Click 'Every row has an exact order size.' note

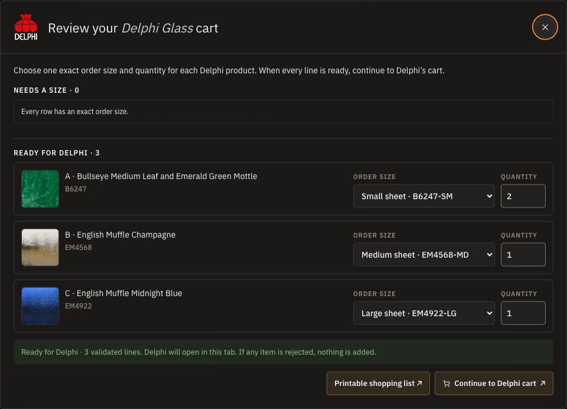pyautogui.click(x=75, y=112)
